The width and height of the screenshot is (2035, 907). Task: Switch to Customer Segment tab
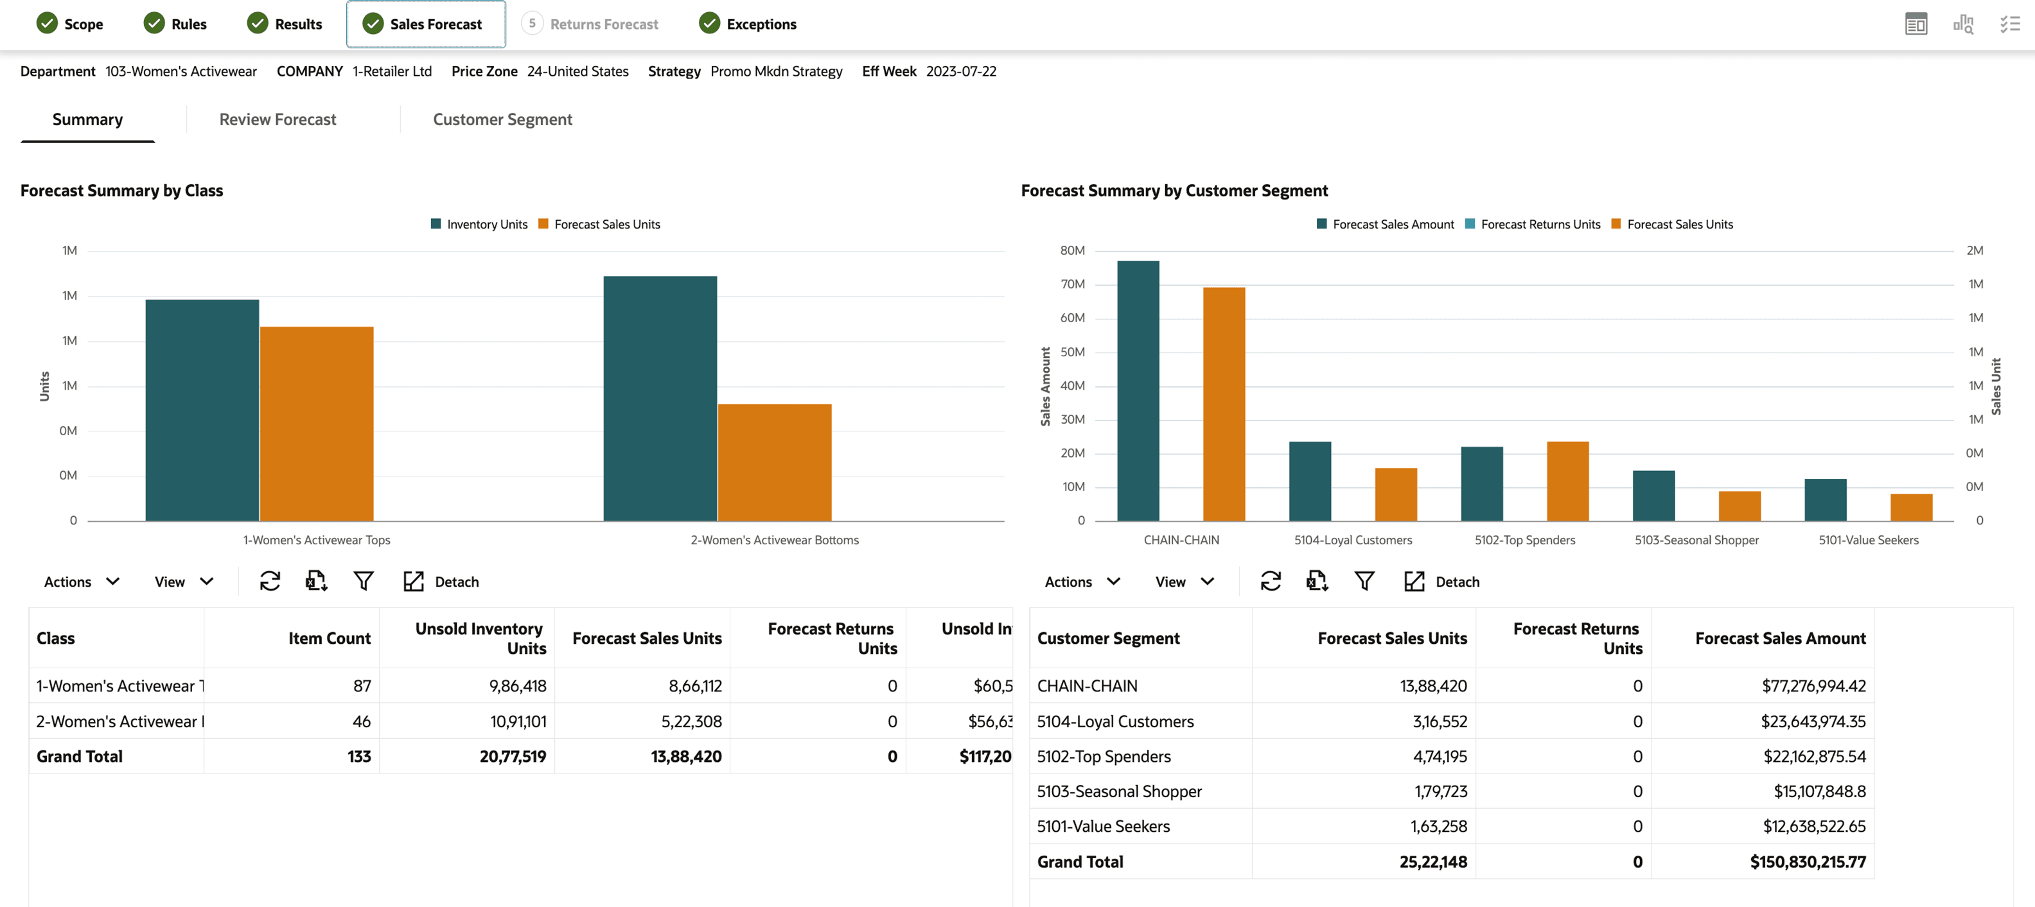tap(502, 120)
